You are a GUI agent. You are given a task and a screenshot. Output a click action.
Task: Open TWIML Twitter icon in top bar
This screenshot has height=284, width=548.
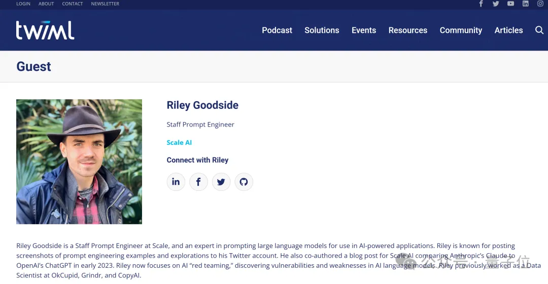[496, 4]
